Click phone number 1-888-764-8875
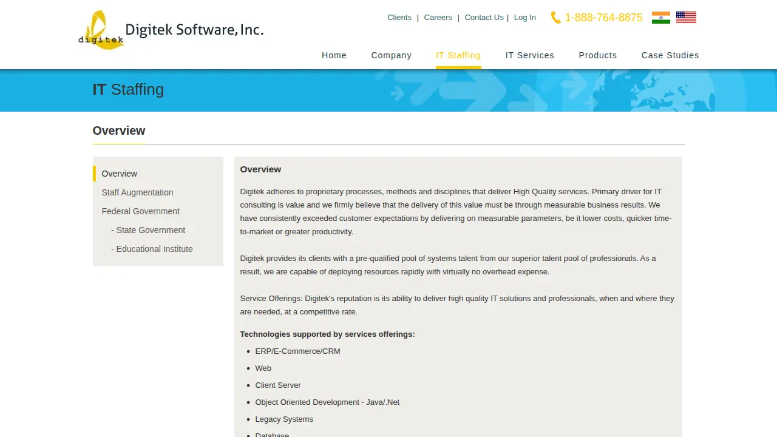Image resolution: width=777 pixels, height=437 pixels. pos(603,18)
